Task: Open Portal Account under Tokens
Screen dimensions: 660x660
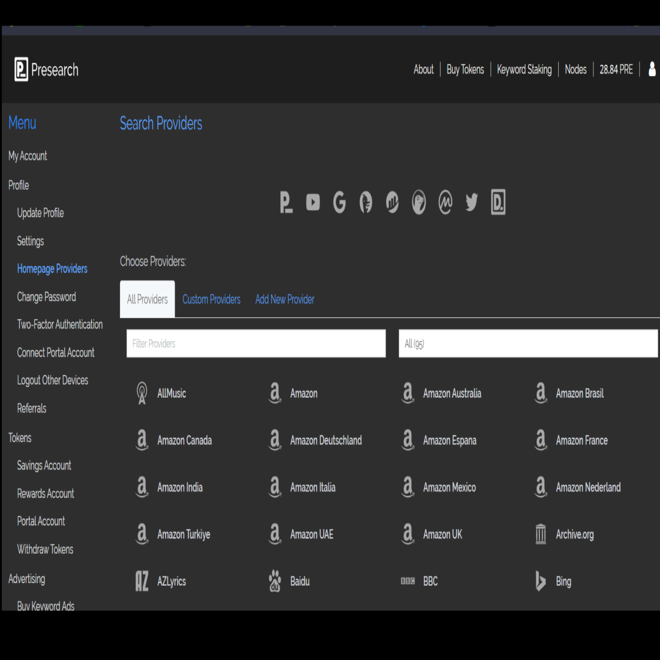Action: pyautogui.click(x=41, y=521)
